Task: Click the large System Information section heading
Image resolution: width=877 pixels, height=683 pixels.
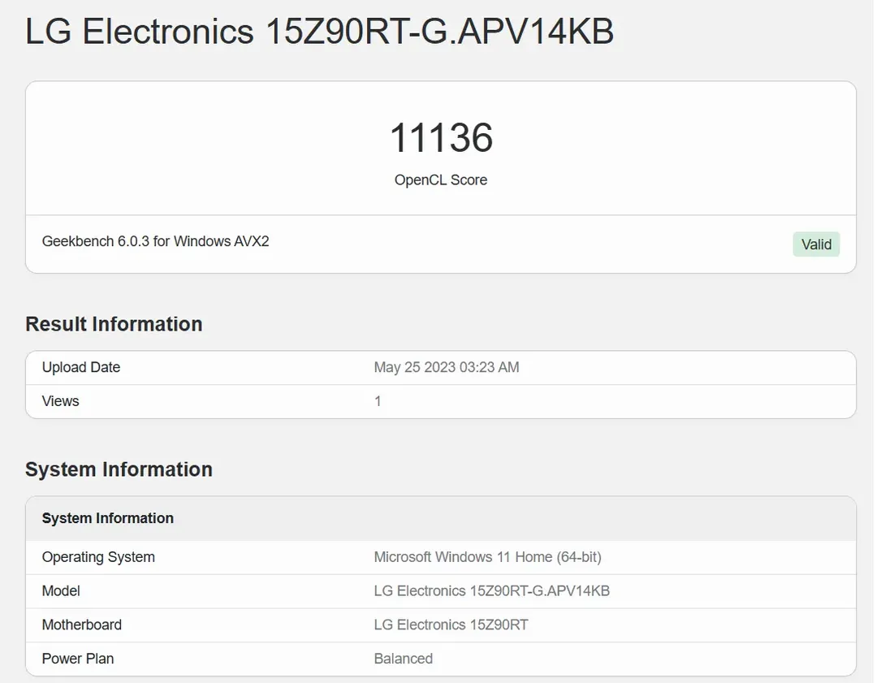Action: click(x=119, y=469)
